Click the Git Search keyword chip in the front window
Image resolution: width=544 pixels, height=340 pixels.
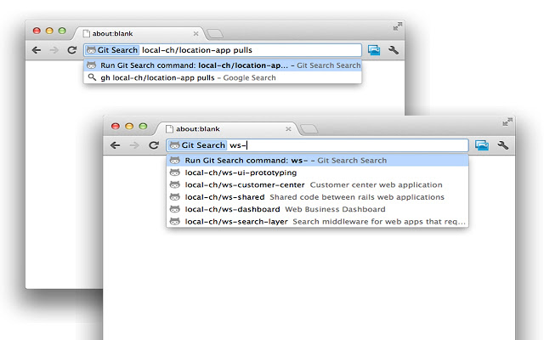point(197,145)
